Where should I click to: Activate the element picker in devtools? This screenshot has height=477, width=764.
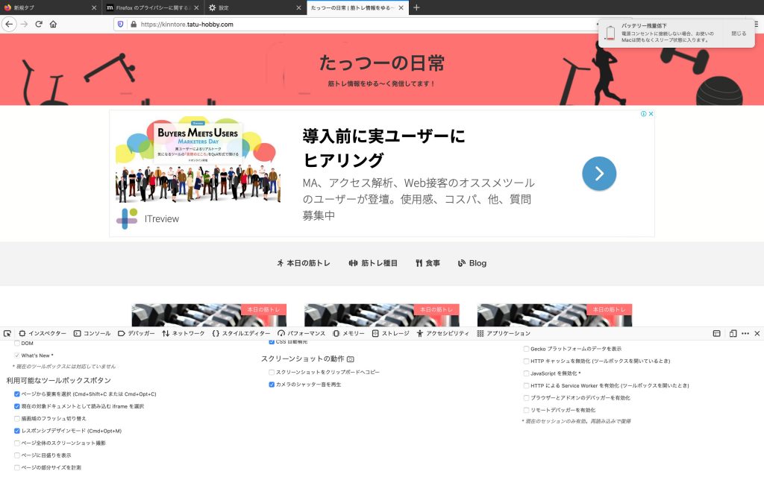point(7,333)
